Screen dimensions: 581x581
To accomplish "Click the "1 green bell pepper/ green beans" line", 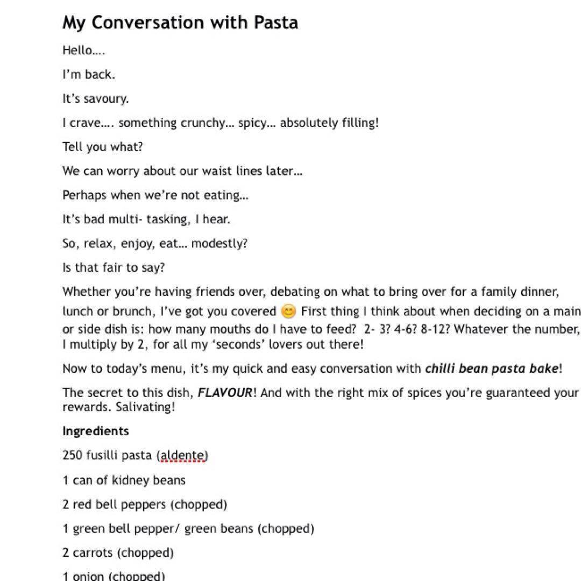I will click(188, 528).
